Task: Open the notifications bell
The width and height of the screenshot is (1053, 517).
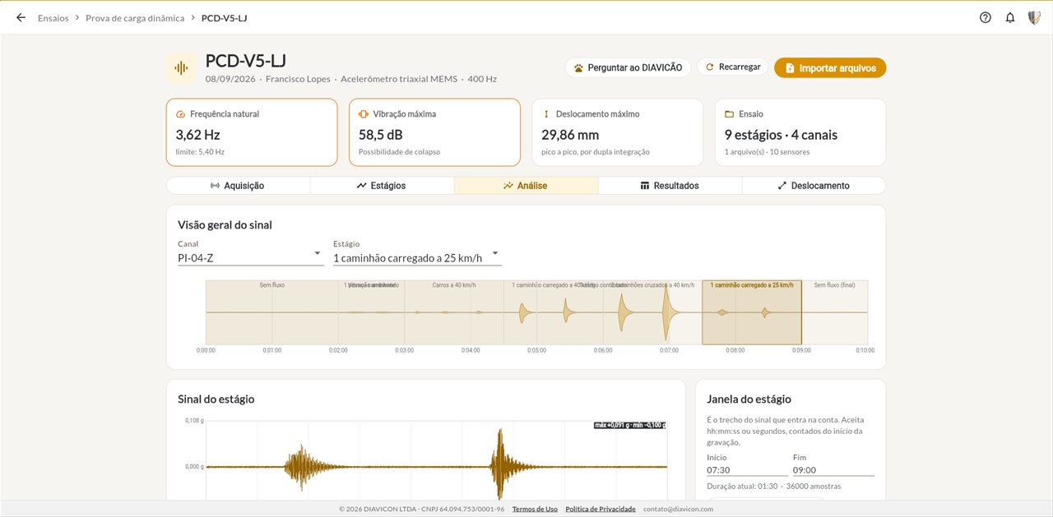Action: pyautogui.click(x=1010, y=17)
